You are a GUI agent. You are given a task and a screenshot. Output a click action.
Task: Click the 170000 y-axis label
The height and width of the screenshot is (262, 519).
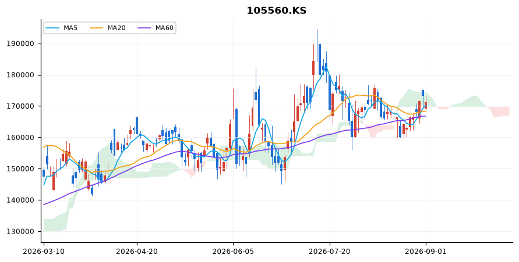[x=20, y=106]
